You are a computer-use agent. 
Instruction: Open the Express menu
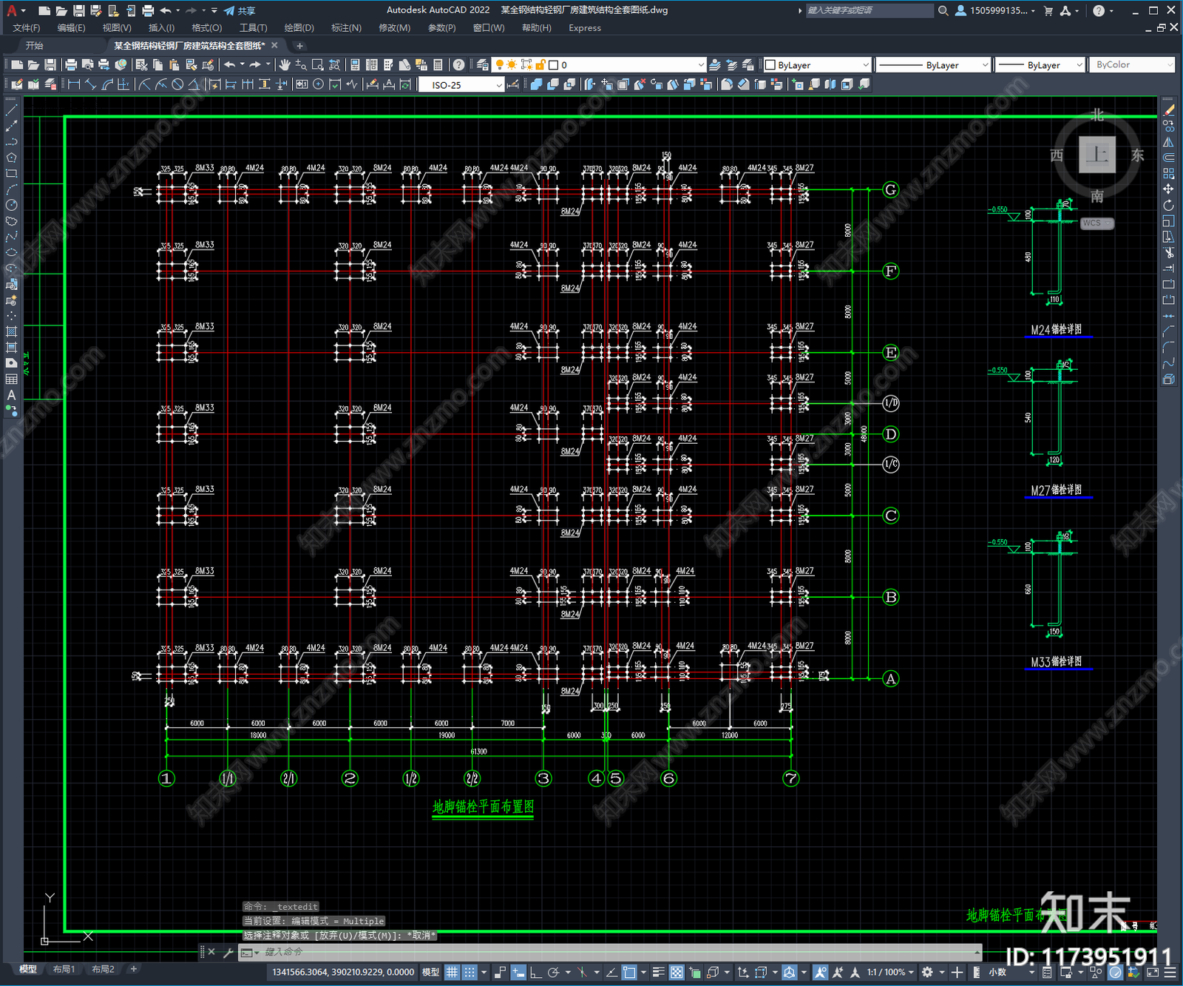[585, 28]
